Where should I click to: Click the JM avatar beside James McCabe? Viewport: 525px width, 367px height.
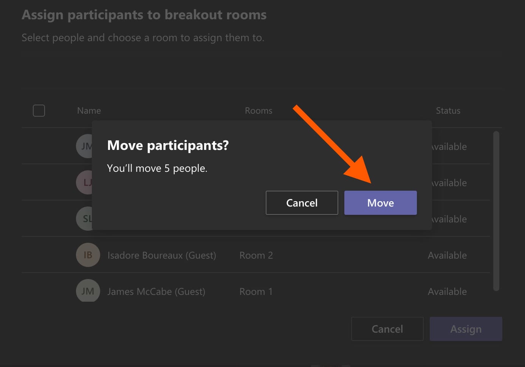click(88, 291)
